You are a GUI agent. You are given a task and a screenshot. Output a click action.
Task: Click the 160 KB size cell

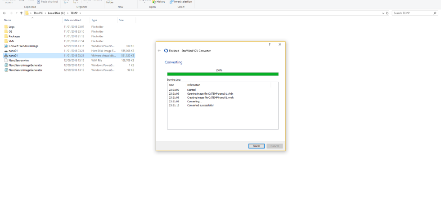[x=130, y=46]
